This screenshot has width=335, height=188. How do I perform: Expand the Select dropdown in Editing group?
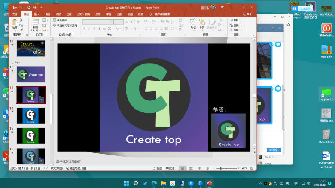pyautogui.click(x=241, y=30)
